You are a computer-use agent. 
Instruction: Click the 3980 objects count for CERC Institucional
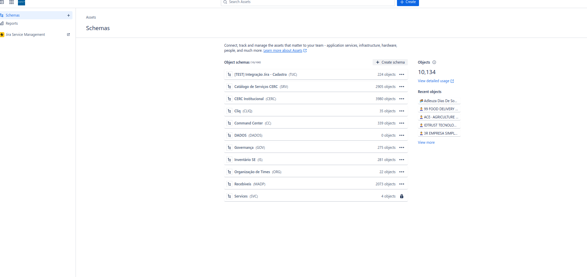385,99
